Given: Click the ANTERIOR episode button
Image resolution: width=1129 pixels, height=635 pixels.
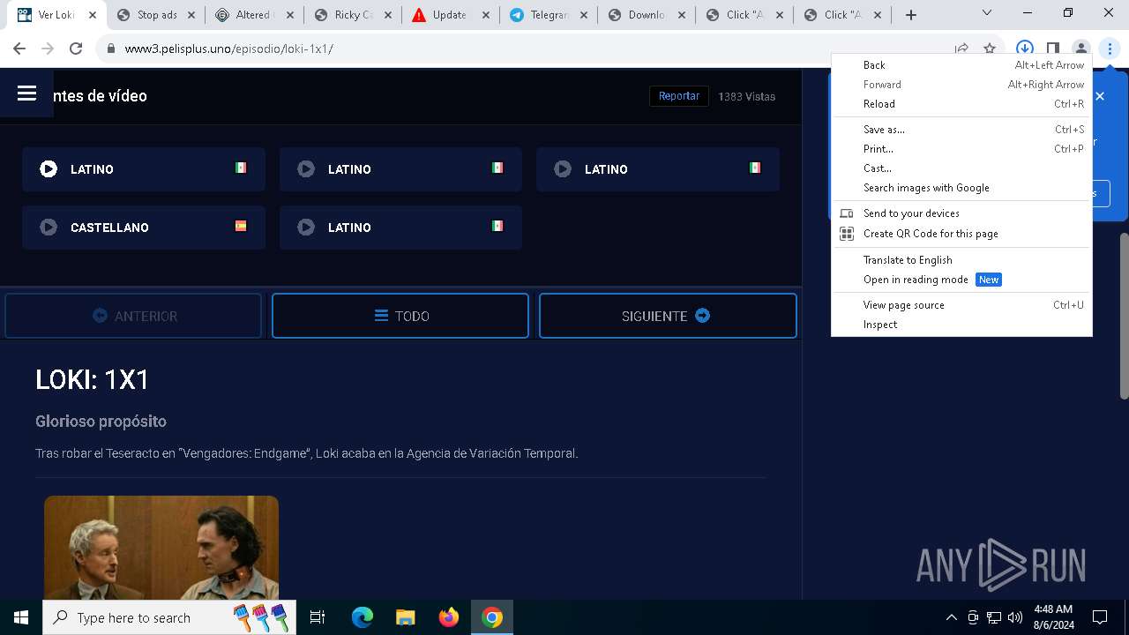Looking at the screenshot, I should point(133,316).
